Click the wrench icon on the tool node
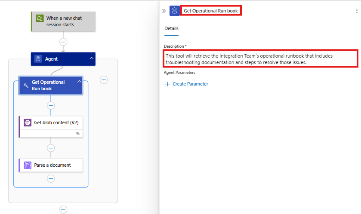Viewport: 361px width, 214px height. click(x=26, y=85)
